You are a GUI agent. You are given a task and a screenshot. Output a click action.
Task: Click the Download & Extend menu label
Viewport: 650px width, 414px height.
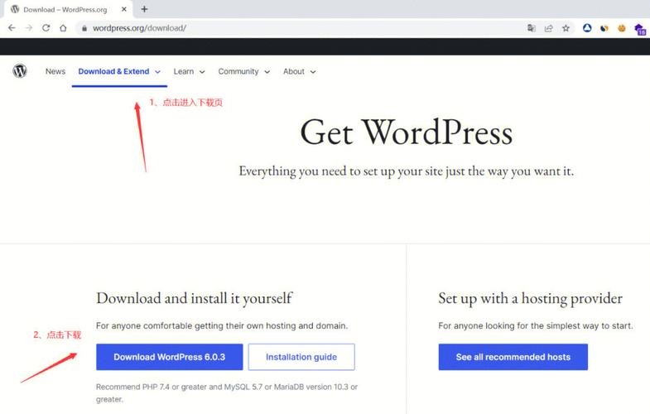coord(113,71)
